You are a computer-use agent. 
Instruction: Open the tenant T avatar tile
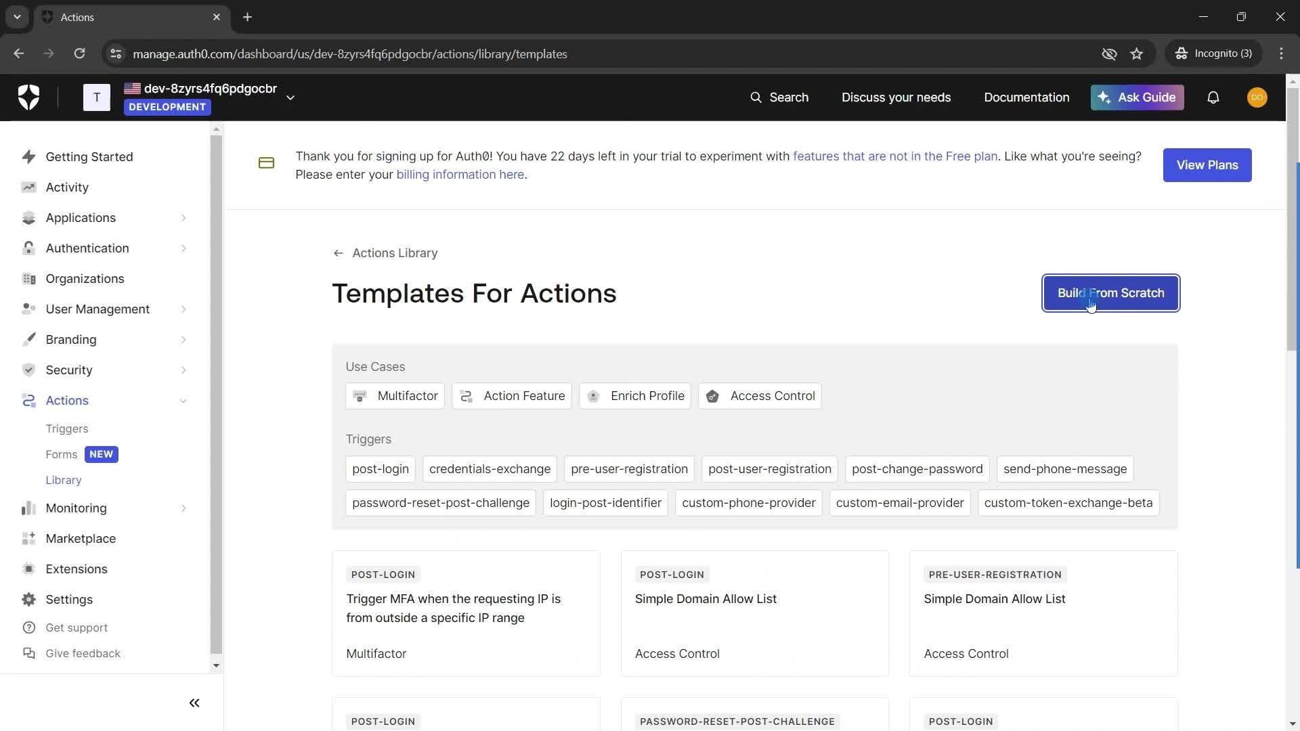coord(96,97)
